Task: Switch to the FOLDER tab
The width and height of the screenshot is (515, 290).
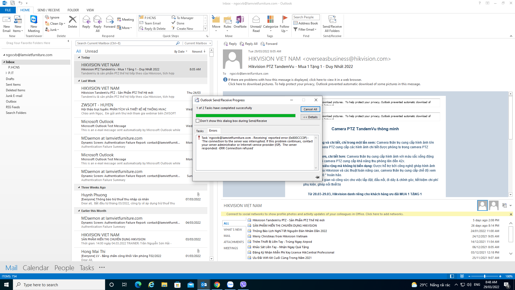Action: pos(73,10)
